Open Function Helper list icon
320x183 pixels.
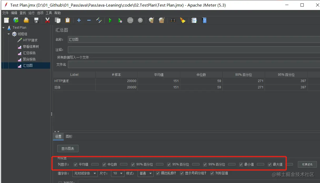pyautogui.click(x=194, y=20)
